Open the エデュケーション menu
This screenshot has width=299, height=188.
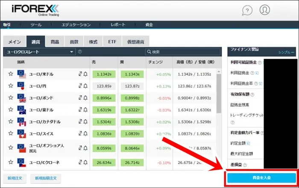pos(76,25)
